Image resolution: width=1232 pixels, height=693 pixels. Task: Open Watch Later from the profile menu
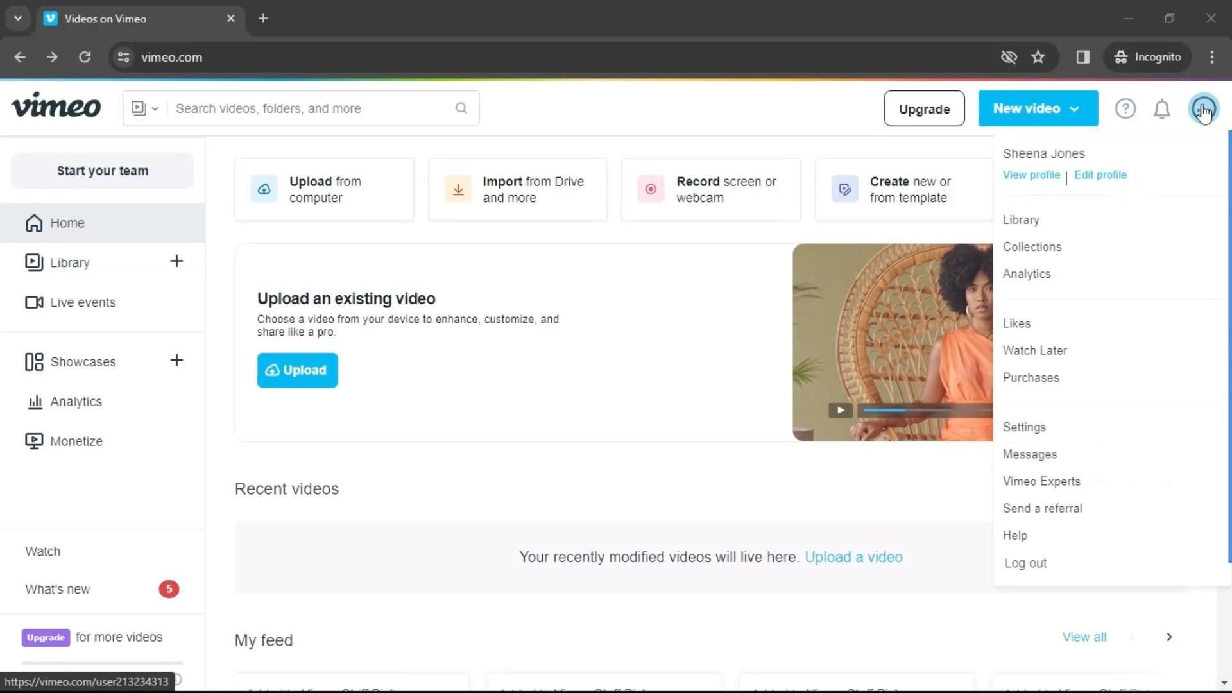point(1034,350)
